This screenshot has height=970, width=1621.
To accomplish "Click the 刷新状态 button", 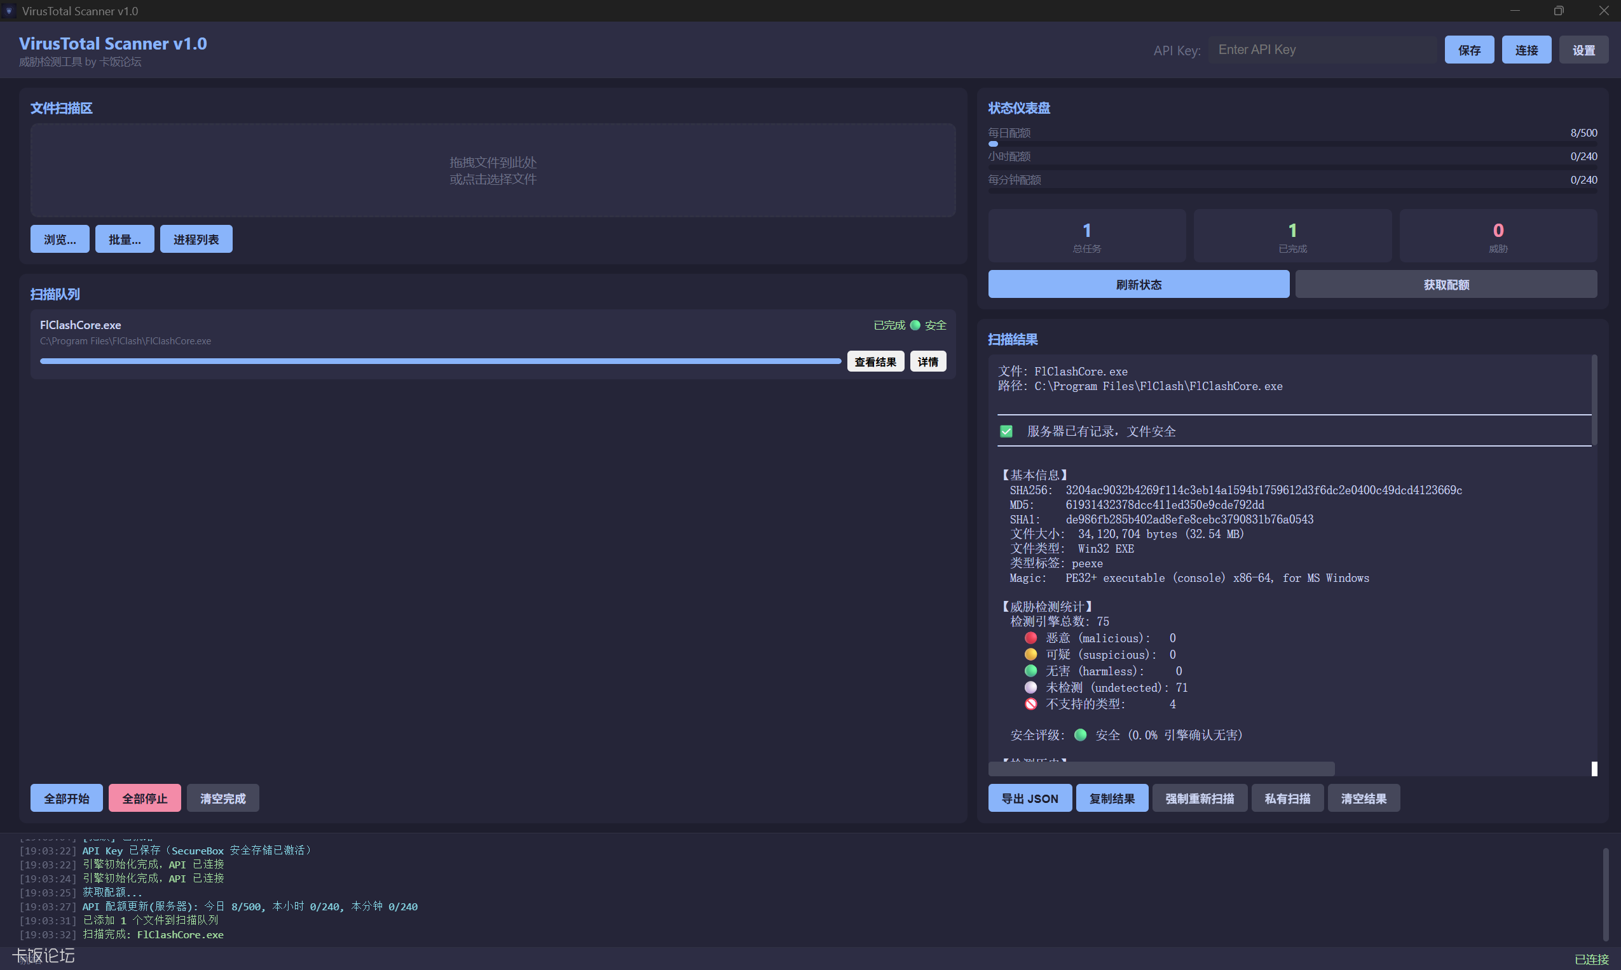I will tap(1139, 285).
